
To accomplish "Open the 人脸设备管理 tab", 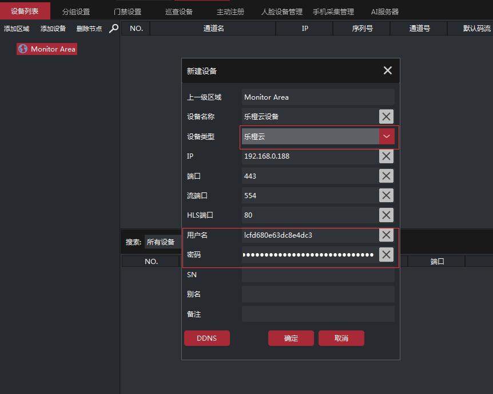I will (281, 11).
